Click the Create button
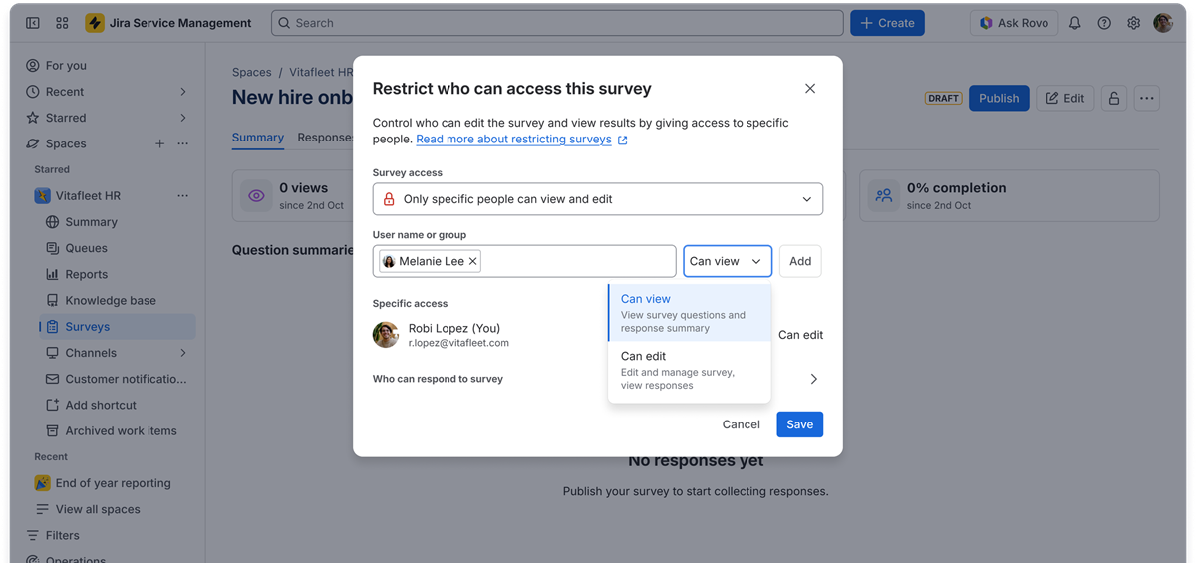Screen dimensions: 1196x563 887,23
